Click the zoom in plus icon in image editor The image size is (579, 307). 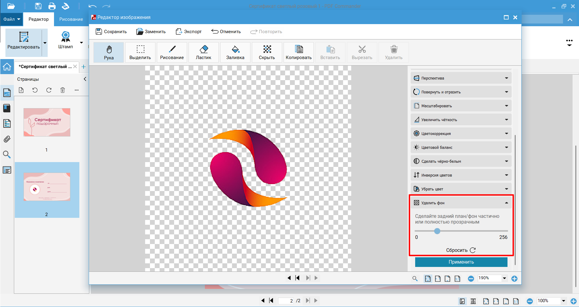click(x=514, y=279)
